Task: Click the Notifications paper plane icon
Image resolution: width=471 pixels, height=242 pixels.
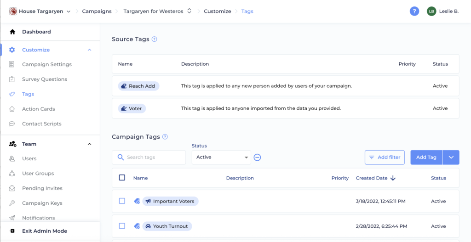Action: pyautogui.click(x=11, y=218)
